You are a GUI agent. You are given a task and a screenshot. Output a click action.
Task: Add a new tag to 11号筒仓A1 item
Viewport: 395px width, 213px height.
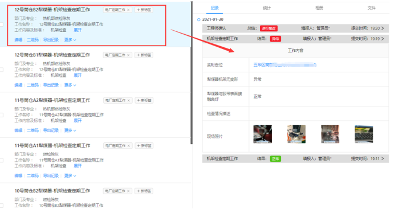click(144, 146)
